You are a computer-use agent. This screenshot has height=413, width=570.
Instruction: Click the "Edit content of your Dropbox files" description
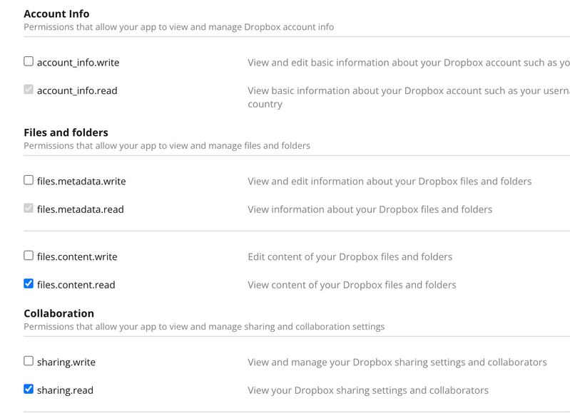(x=350, y=256)
